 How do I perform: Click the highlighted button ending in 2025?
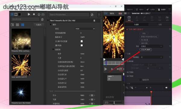[x=146, y=50]
